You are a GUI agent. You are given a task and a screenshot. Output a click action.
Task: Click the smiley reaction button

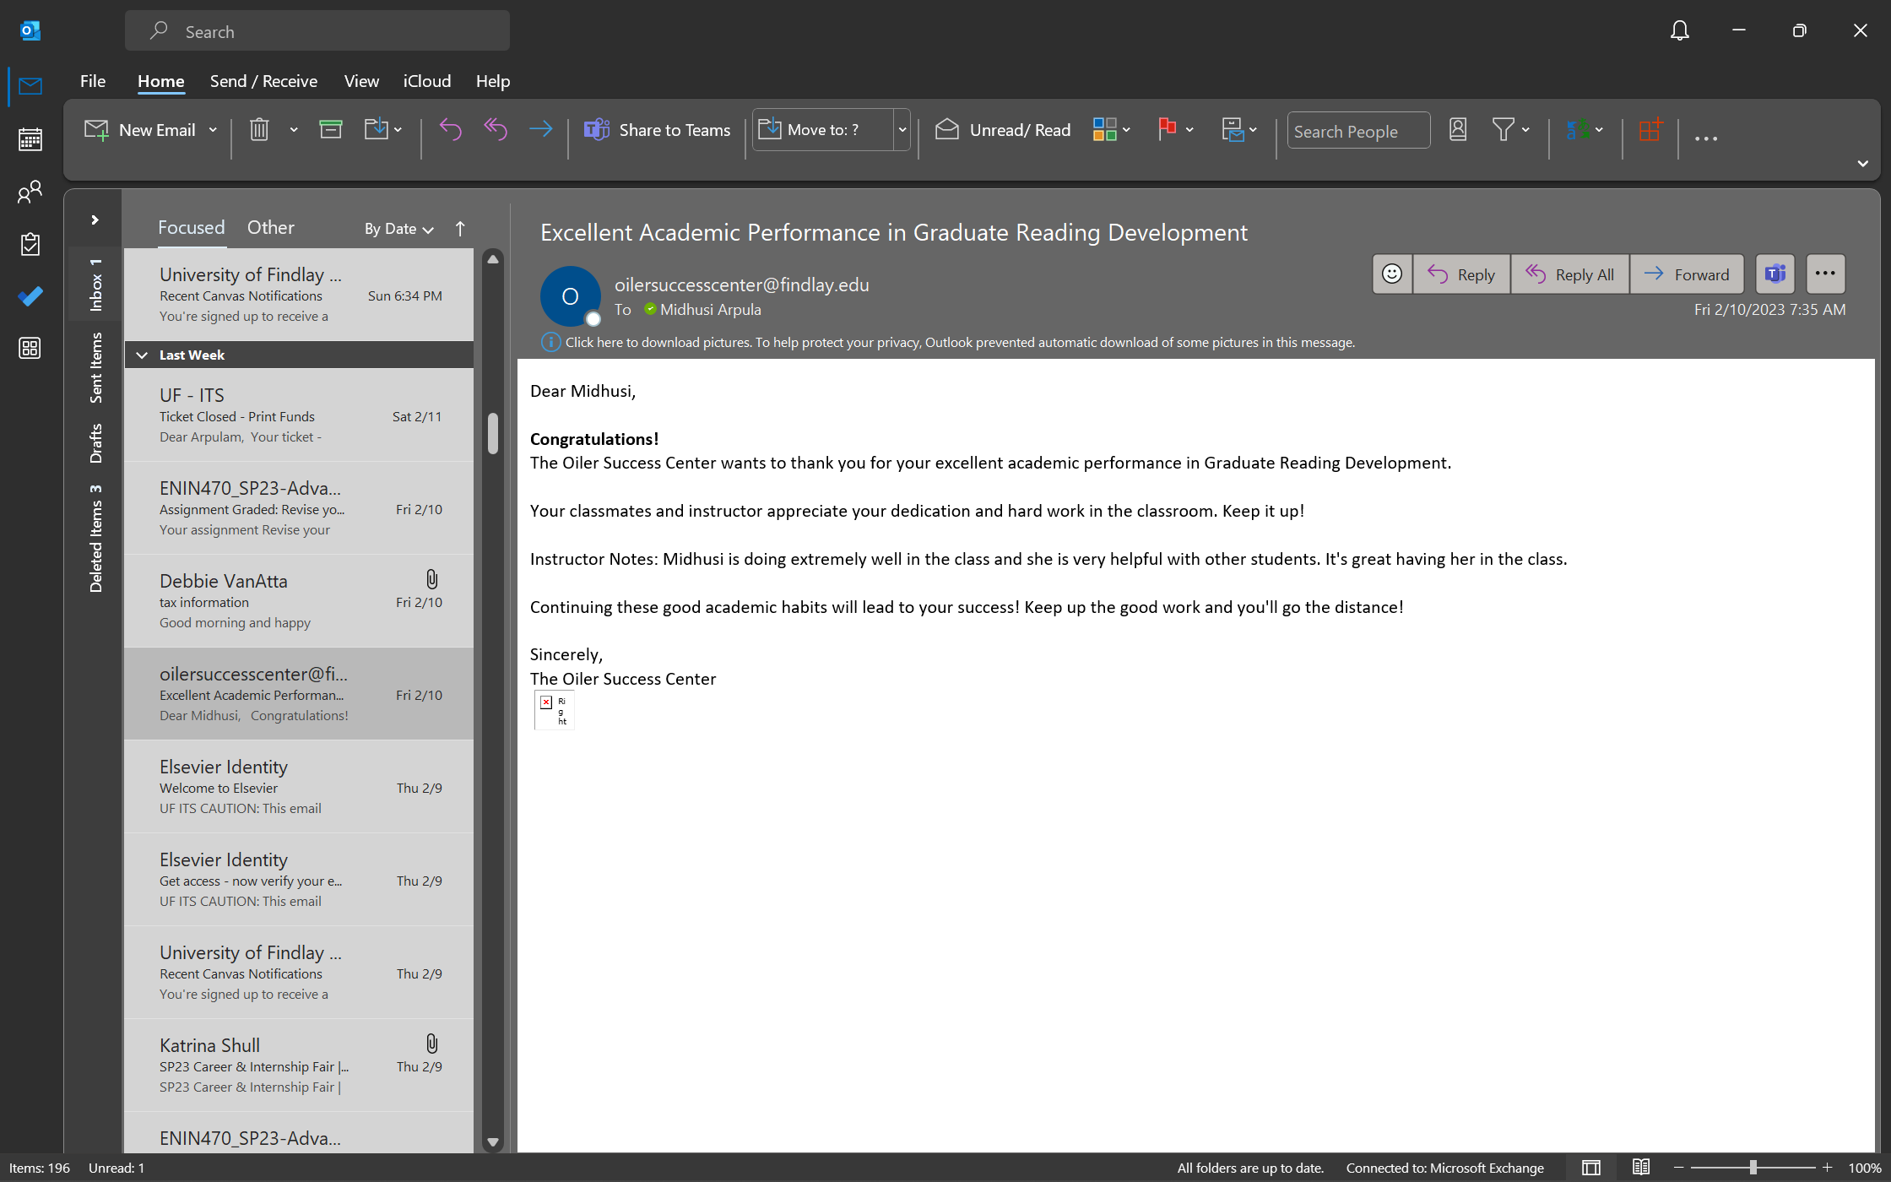(x=1391, y=274)
